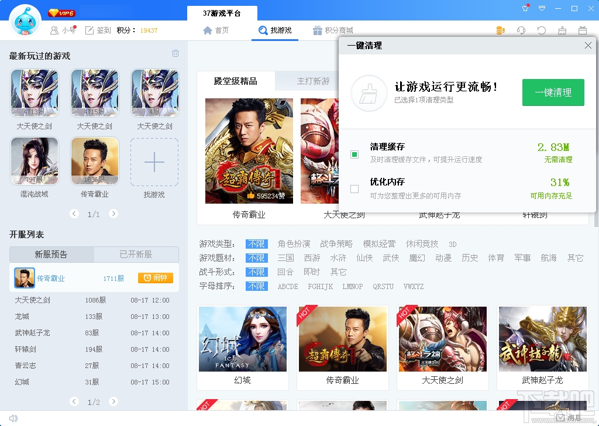
Task: Click the headset customer service icon
Action: pyautogui.click(x=521, y=30)
